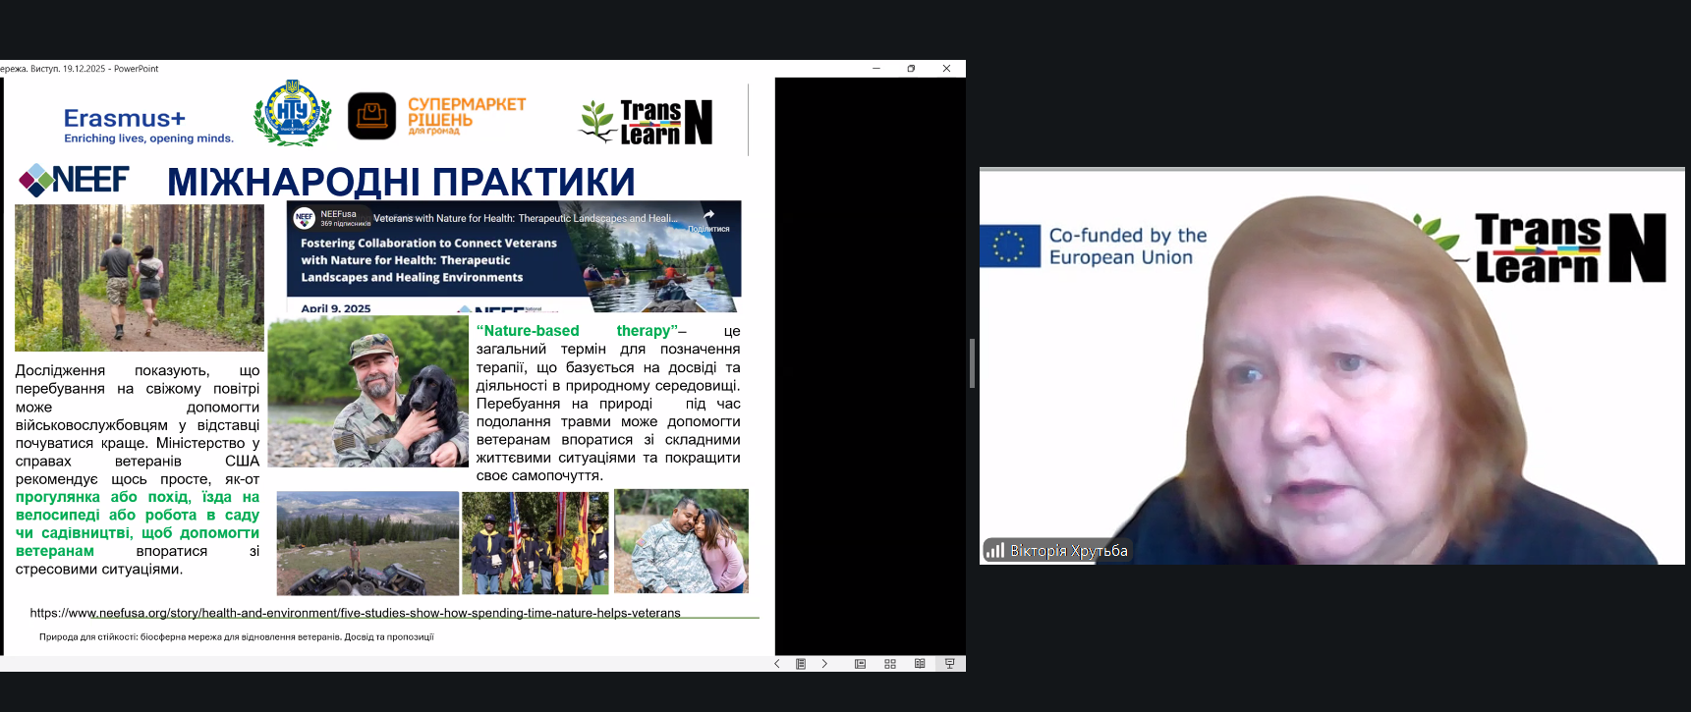Viewport: 1691px width, 712px height.
Task: Switch to Reading View book icon
Action: tap(920, 664)
